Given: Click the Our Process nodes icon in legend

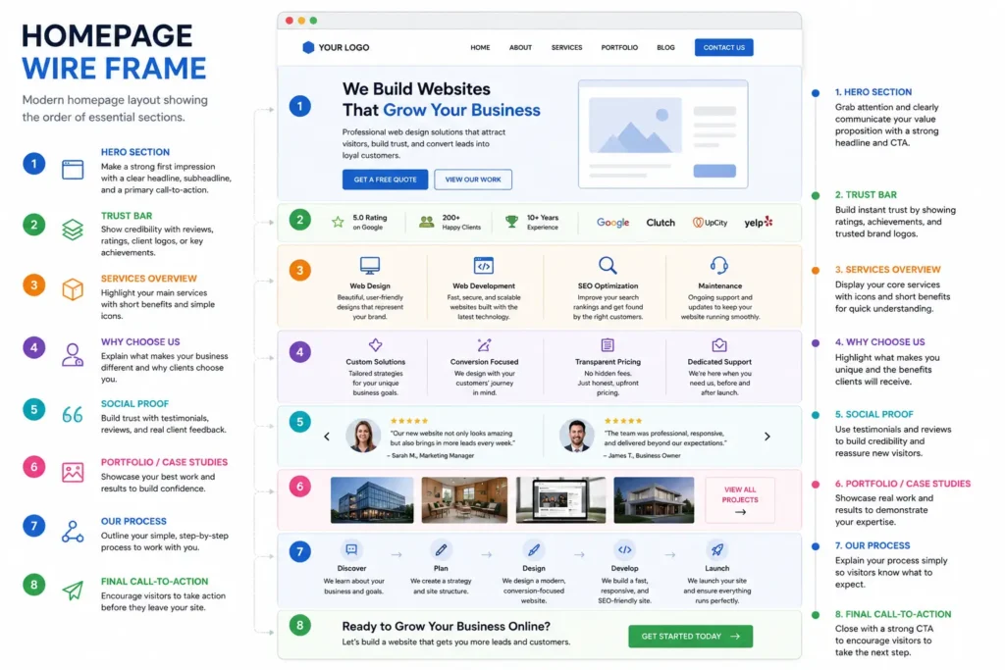Looking at the screenshot, I should pos(73,532).
